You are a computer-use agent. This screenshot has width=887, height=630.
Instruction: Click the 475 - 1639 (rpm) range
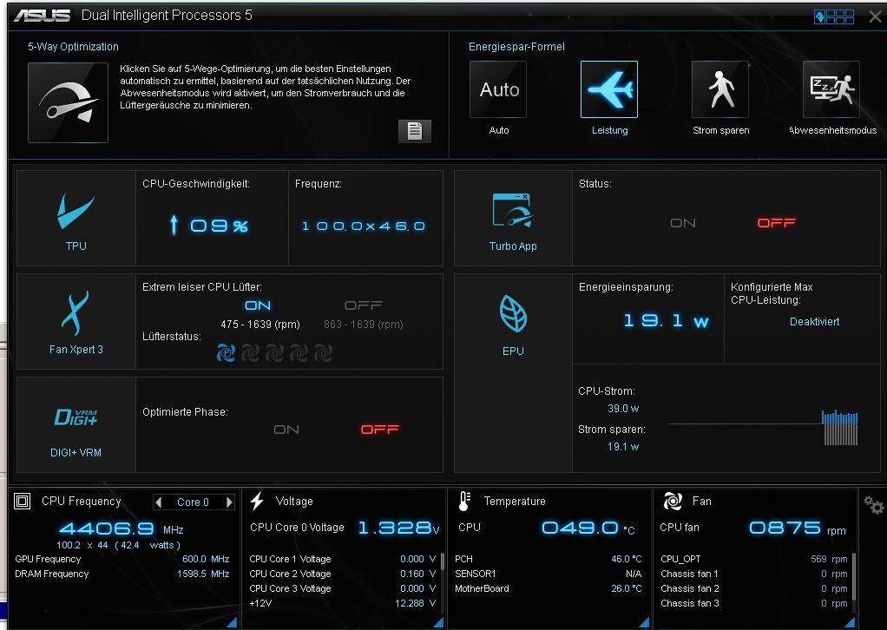pyautogui.click(x=260, y=325)
